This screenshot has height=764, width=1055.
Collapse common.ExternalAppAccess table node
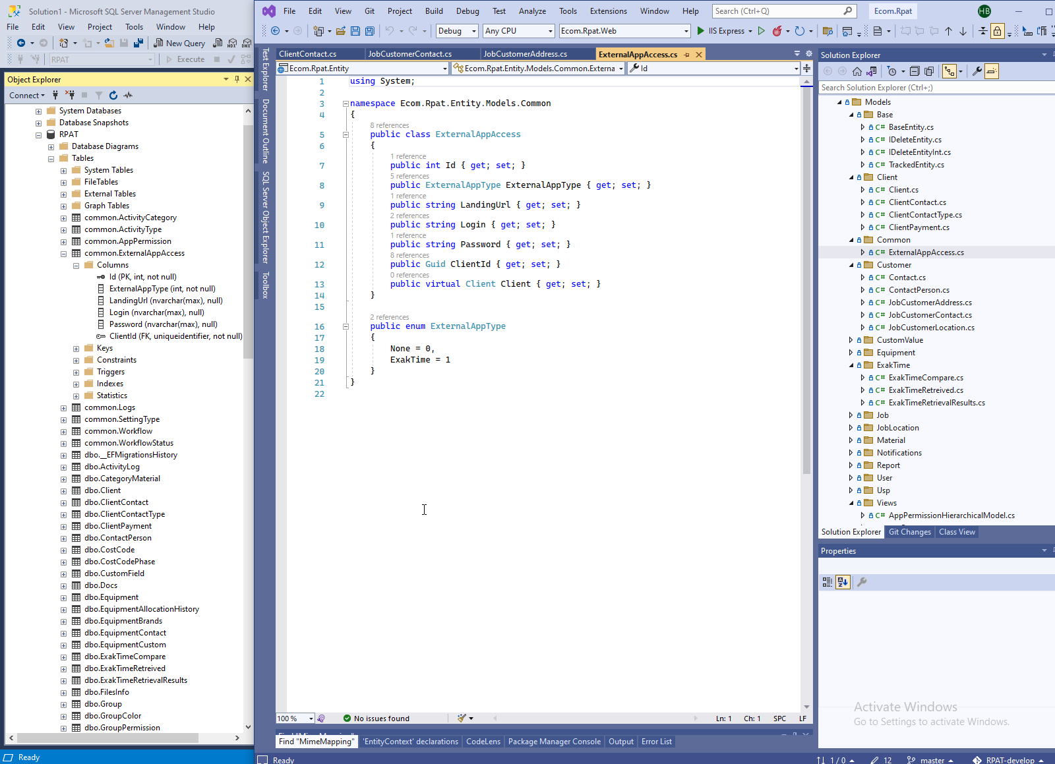tap(63, 253)
